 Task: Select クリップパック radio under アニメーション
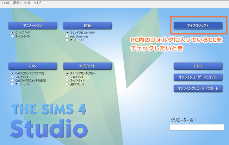click(x=12, y=33)
